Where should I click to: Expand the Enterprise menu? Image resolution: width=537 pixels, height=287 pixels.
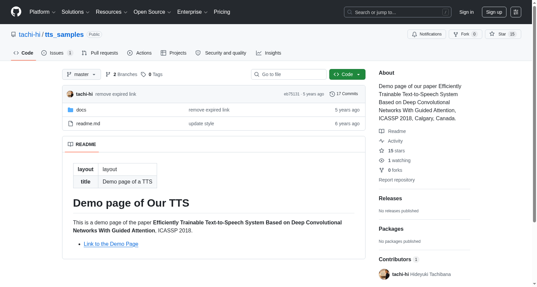[192, 12]
